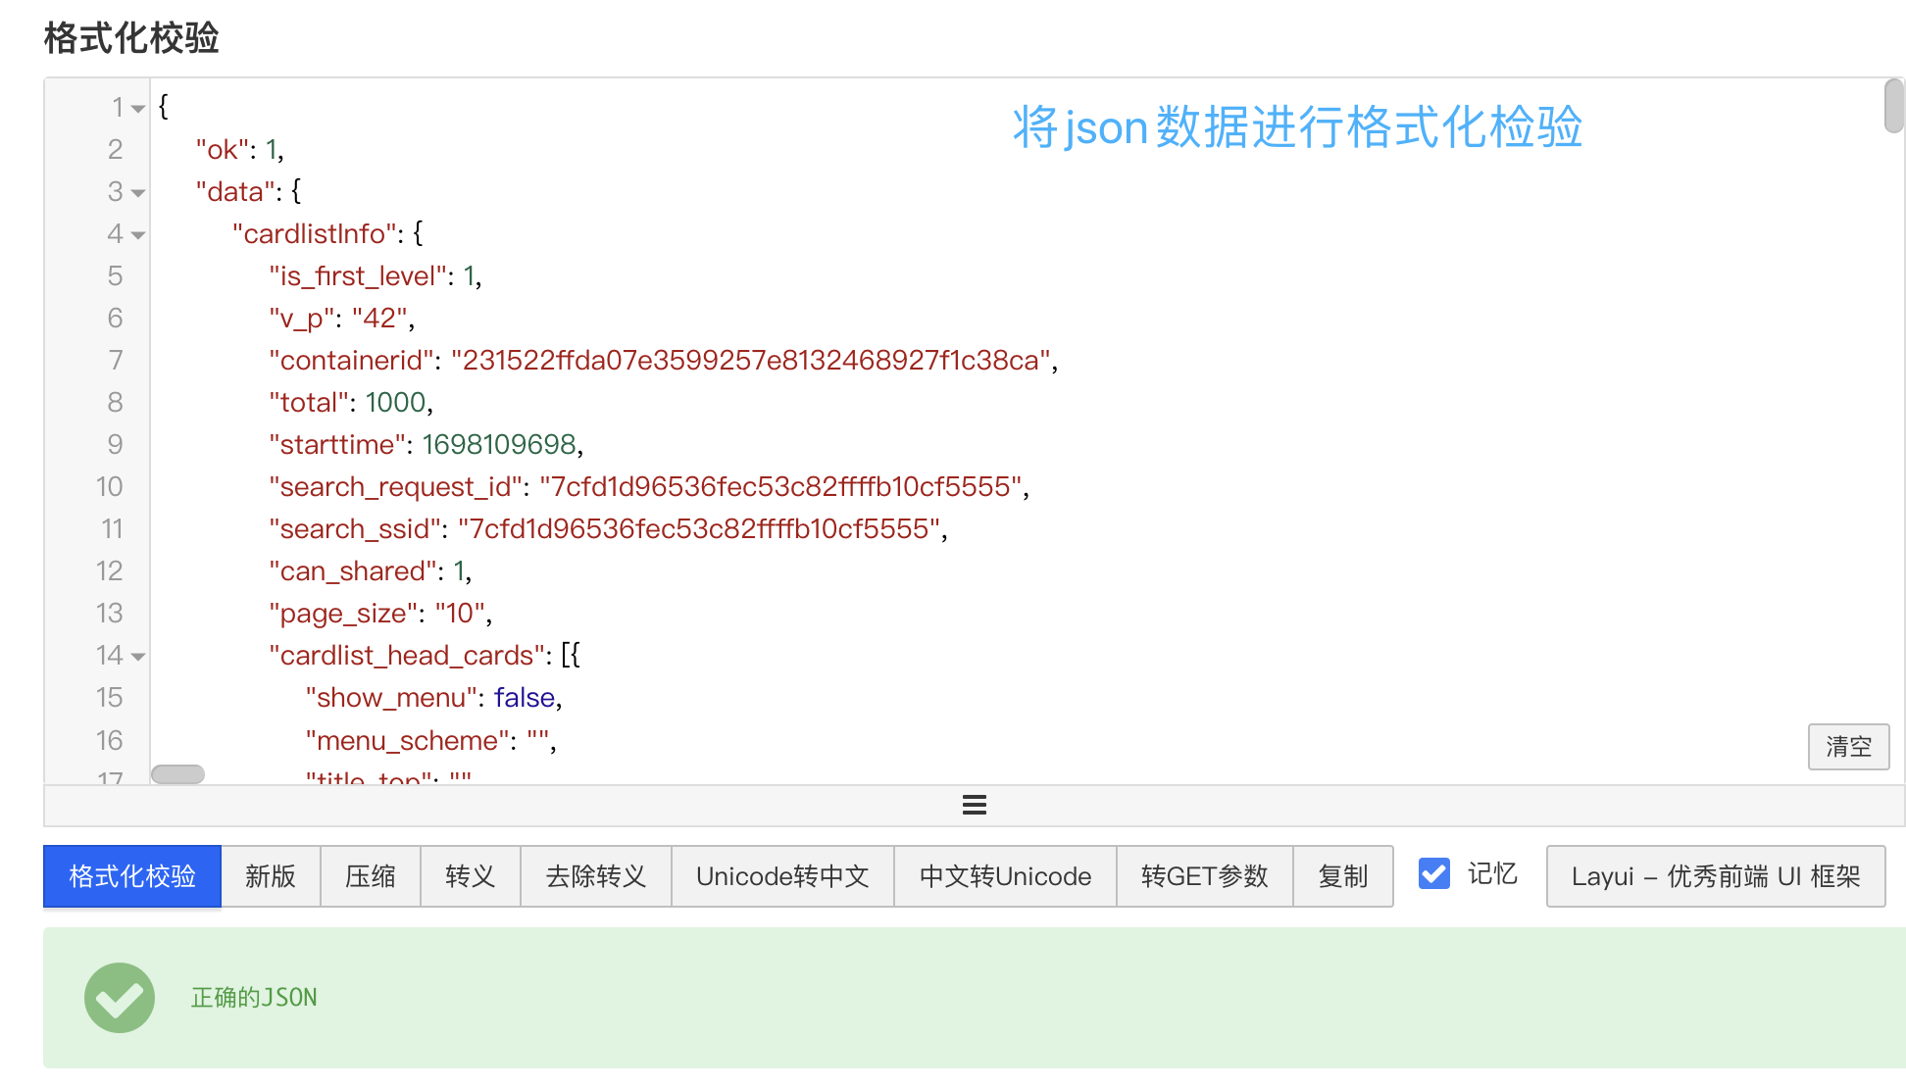This screenshot has height=1088, width=1906.
Task: Collapse the fold arrow on line 1
Action: coord(138,108)
